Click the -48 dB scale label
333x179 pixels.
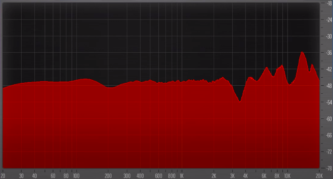[328, 86]
